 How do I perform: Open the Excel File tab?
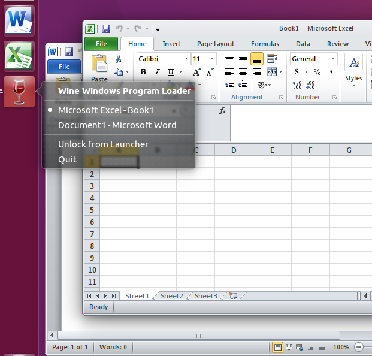tap(101, 44)
